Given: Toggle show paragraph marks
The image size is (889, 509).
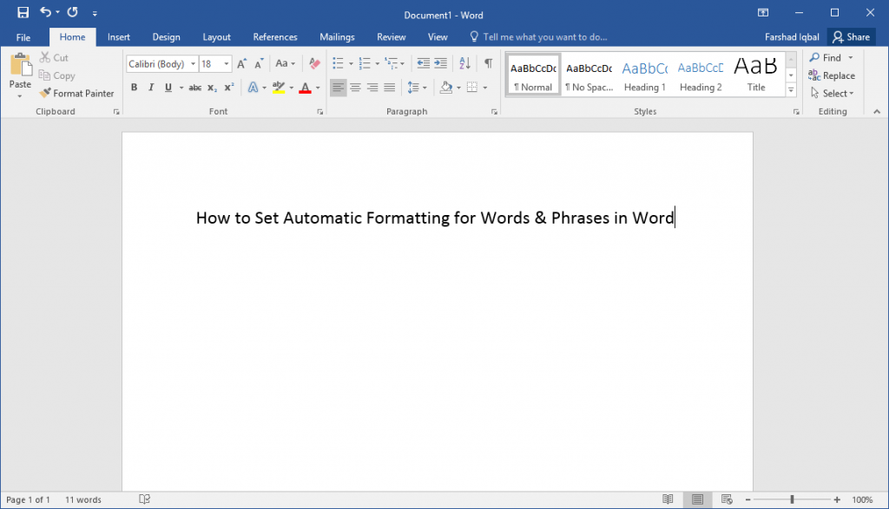Looking at the screenshot, I should 490,63.
